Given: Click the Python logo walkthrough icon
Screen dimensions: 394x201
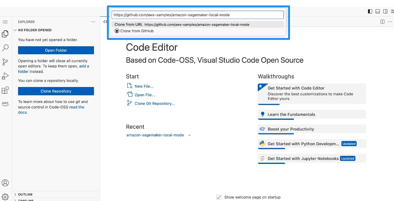Looking at the screenshot, I should [x=262, y=144].
